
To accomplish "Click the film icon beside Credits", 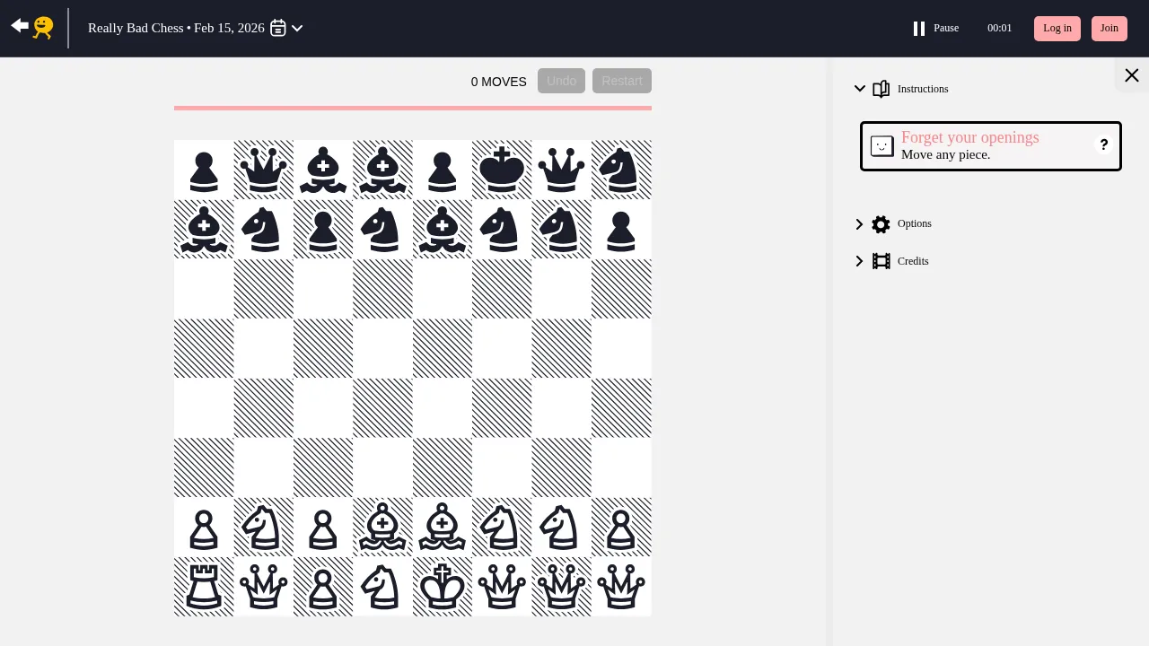I will 881,261.
